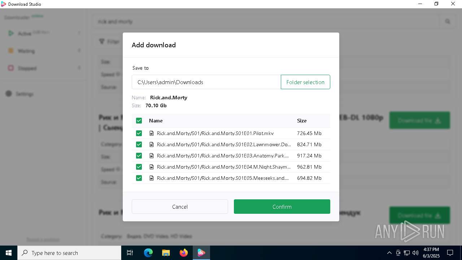Cancel the Add download dialog

180,207
